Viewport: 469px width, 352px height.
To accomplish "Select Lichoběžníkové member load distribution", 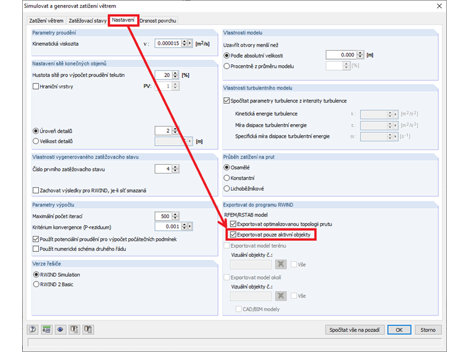I will [226, 188].
